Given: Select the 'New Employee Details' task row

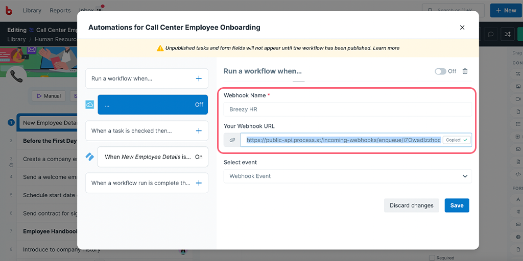Looking at the screenshot, I should click(x=48, y=123).
